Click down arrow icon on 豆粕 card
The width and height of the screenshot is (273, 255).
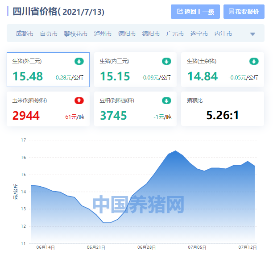point(166,100)
